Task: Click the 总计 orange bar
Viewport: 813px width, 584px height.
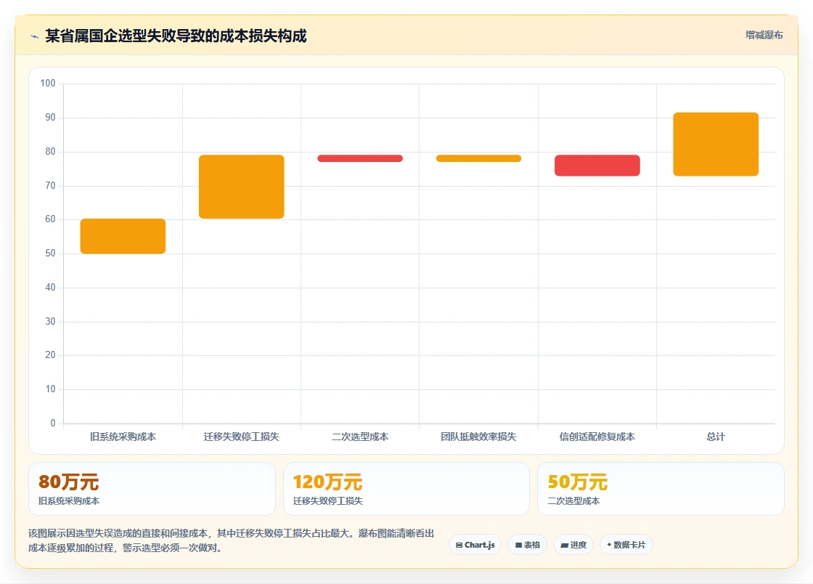Action: (x=716, y=145)
